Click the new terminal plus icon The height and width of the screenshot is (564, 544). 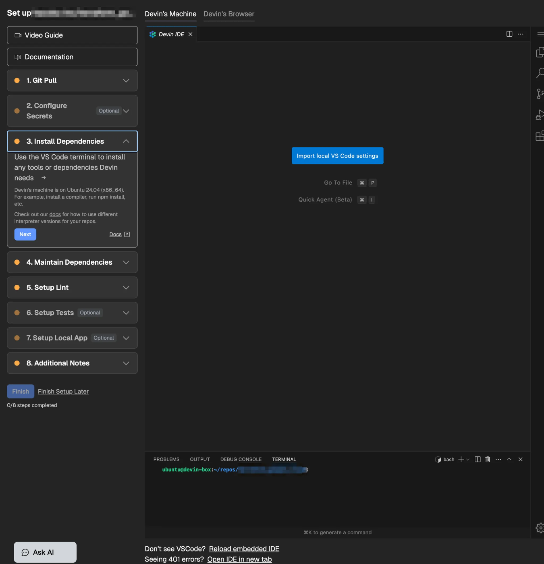point(461,459)
